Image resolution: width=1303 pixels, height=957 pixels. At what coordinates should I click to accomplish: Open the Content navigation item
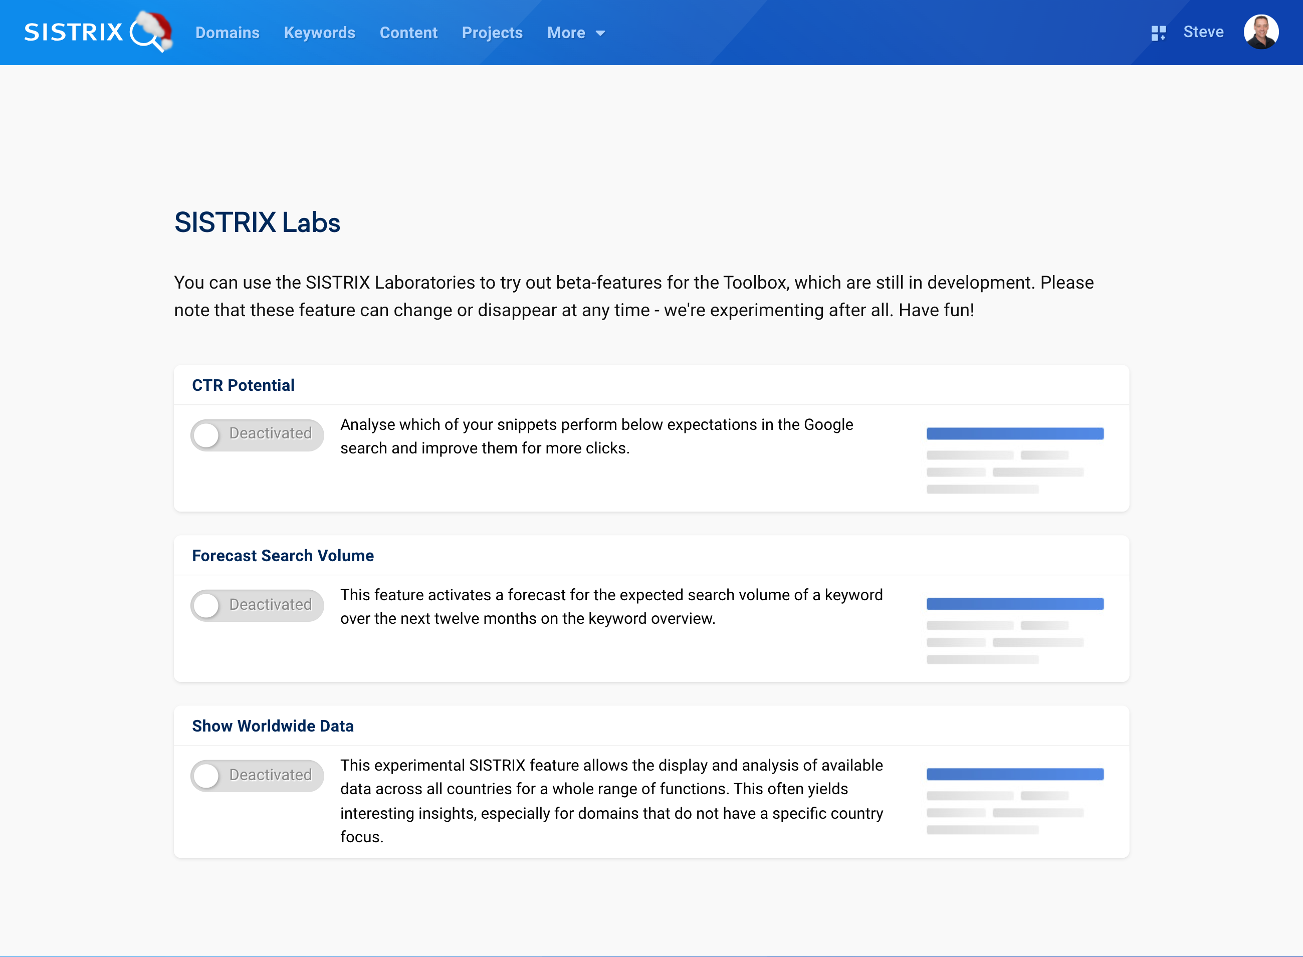408,33
